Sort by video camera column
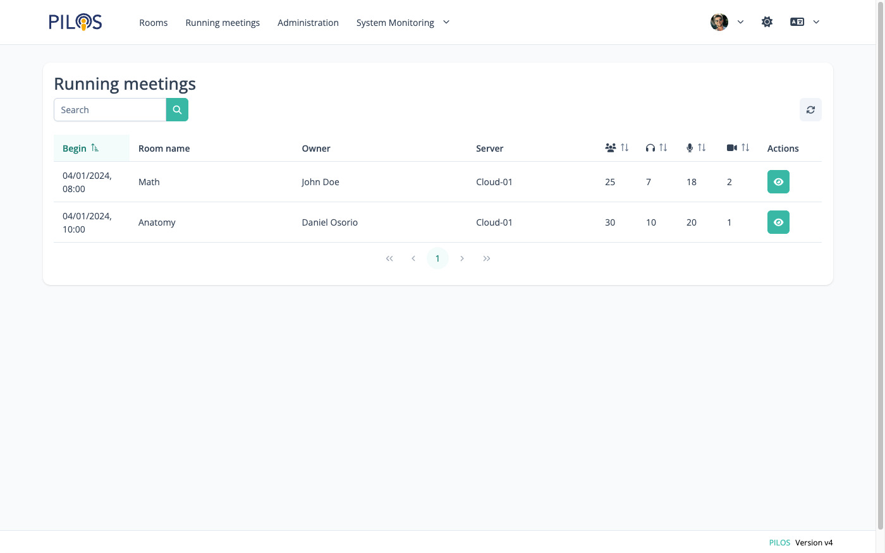885x553 pixels. [738, 148]
